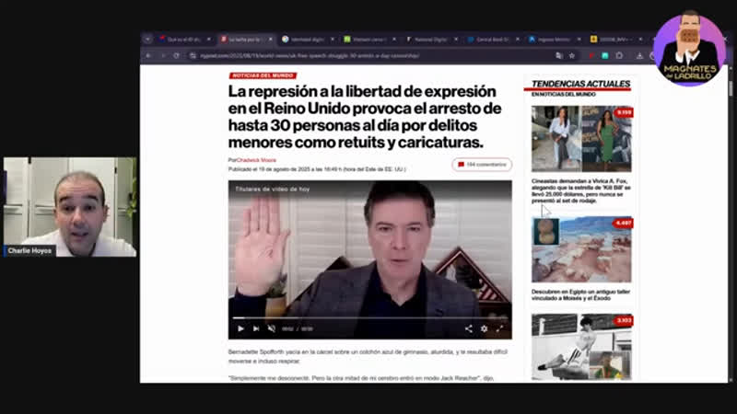Click the translate page icon in address bar
This screenshot has height=414, width=737.
point(559,55)
